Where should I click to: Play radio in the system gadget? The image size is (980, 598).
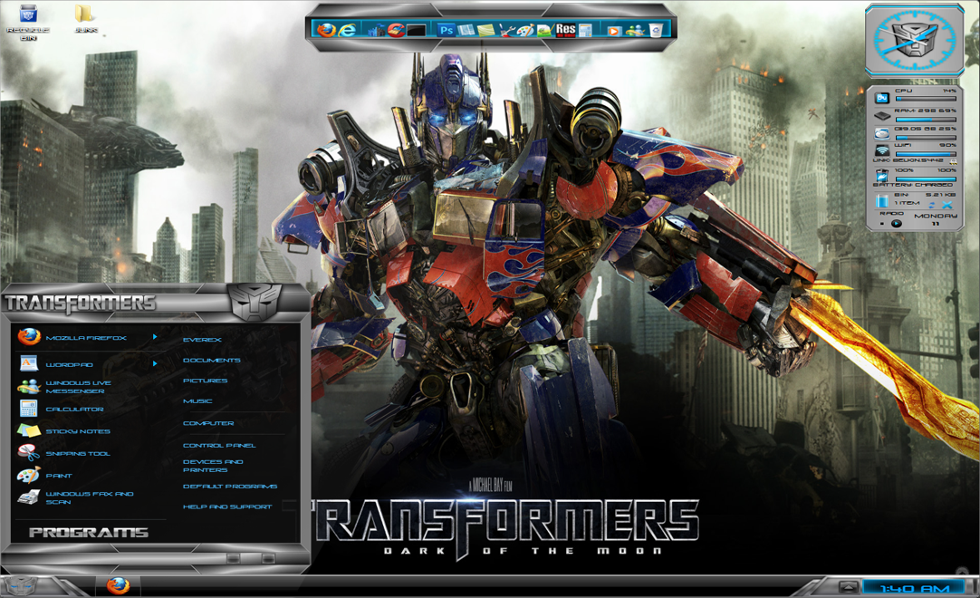[897, 223]
